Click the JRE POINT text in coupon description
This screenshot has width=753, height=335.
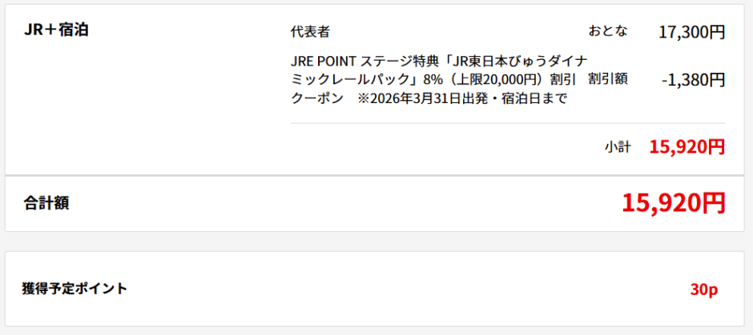(x=324, y=62)
